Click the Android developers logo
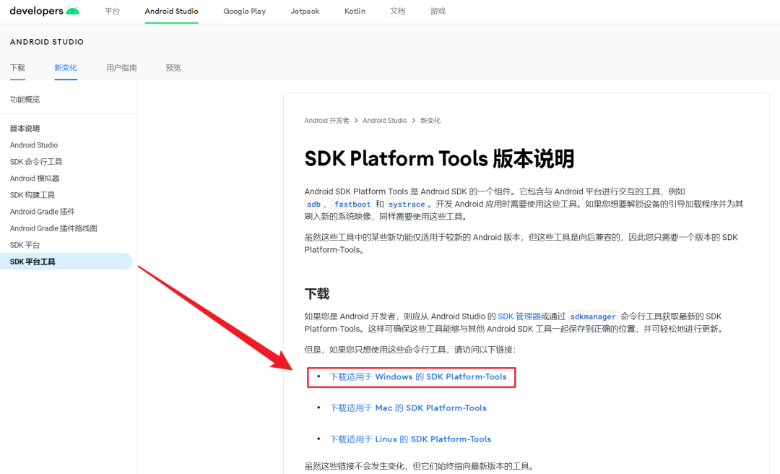The height and width of the screenshot is (474, 780). 45,11
